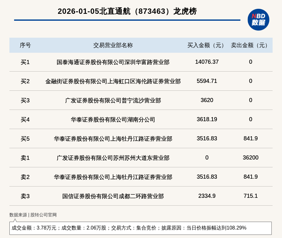This screenshot has height=238, width=282.
Task: Click the 卖出金额（元） column header
Action: [250, 45]
